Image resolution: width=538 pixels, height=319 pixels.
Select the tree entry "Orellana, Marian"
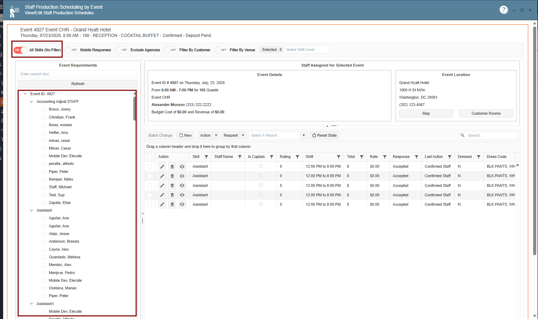pos(62,288)
